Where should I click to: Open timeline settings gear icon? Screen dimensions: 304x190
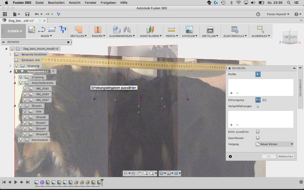click(301, 182)
